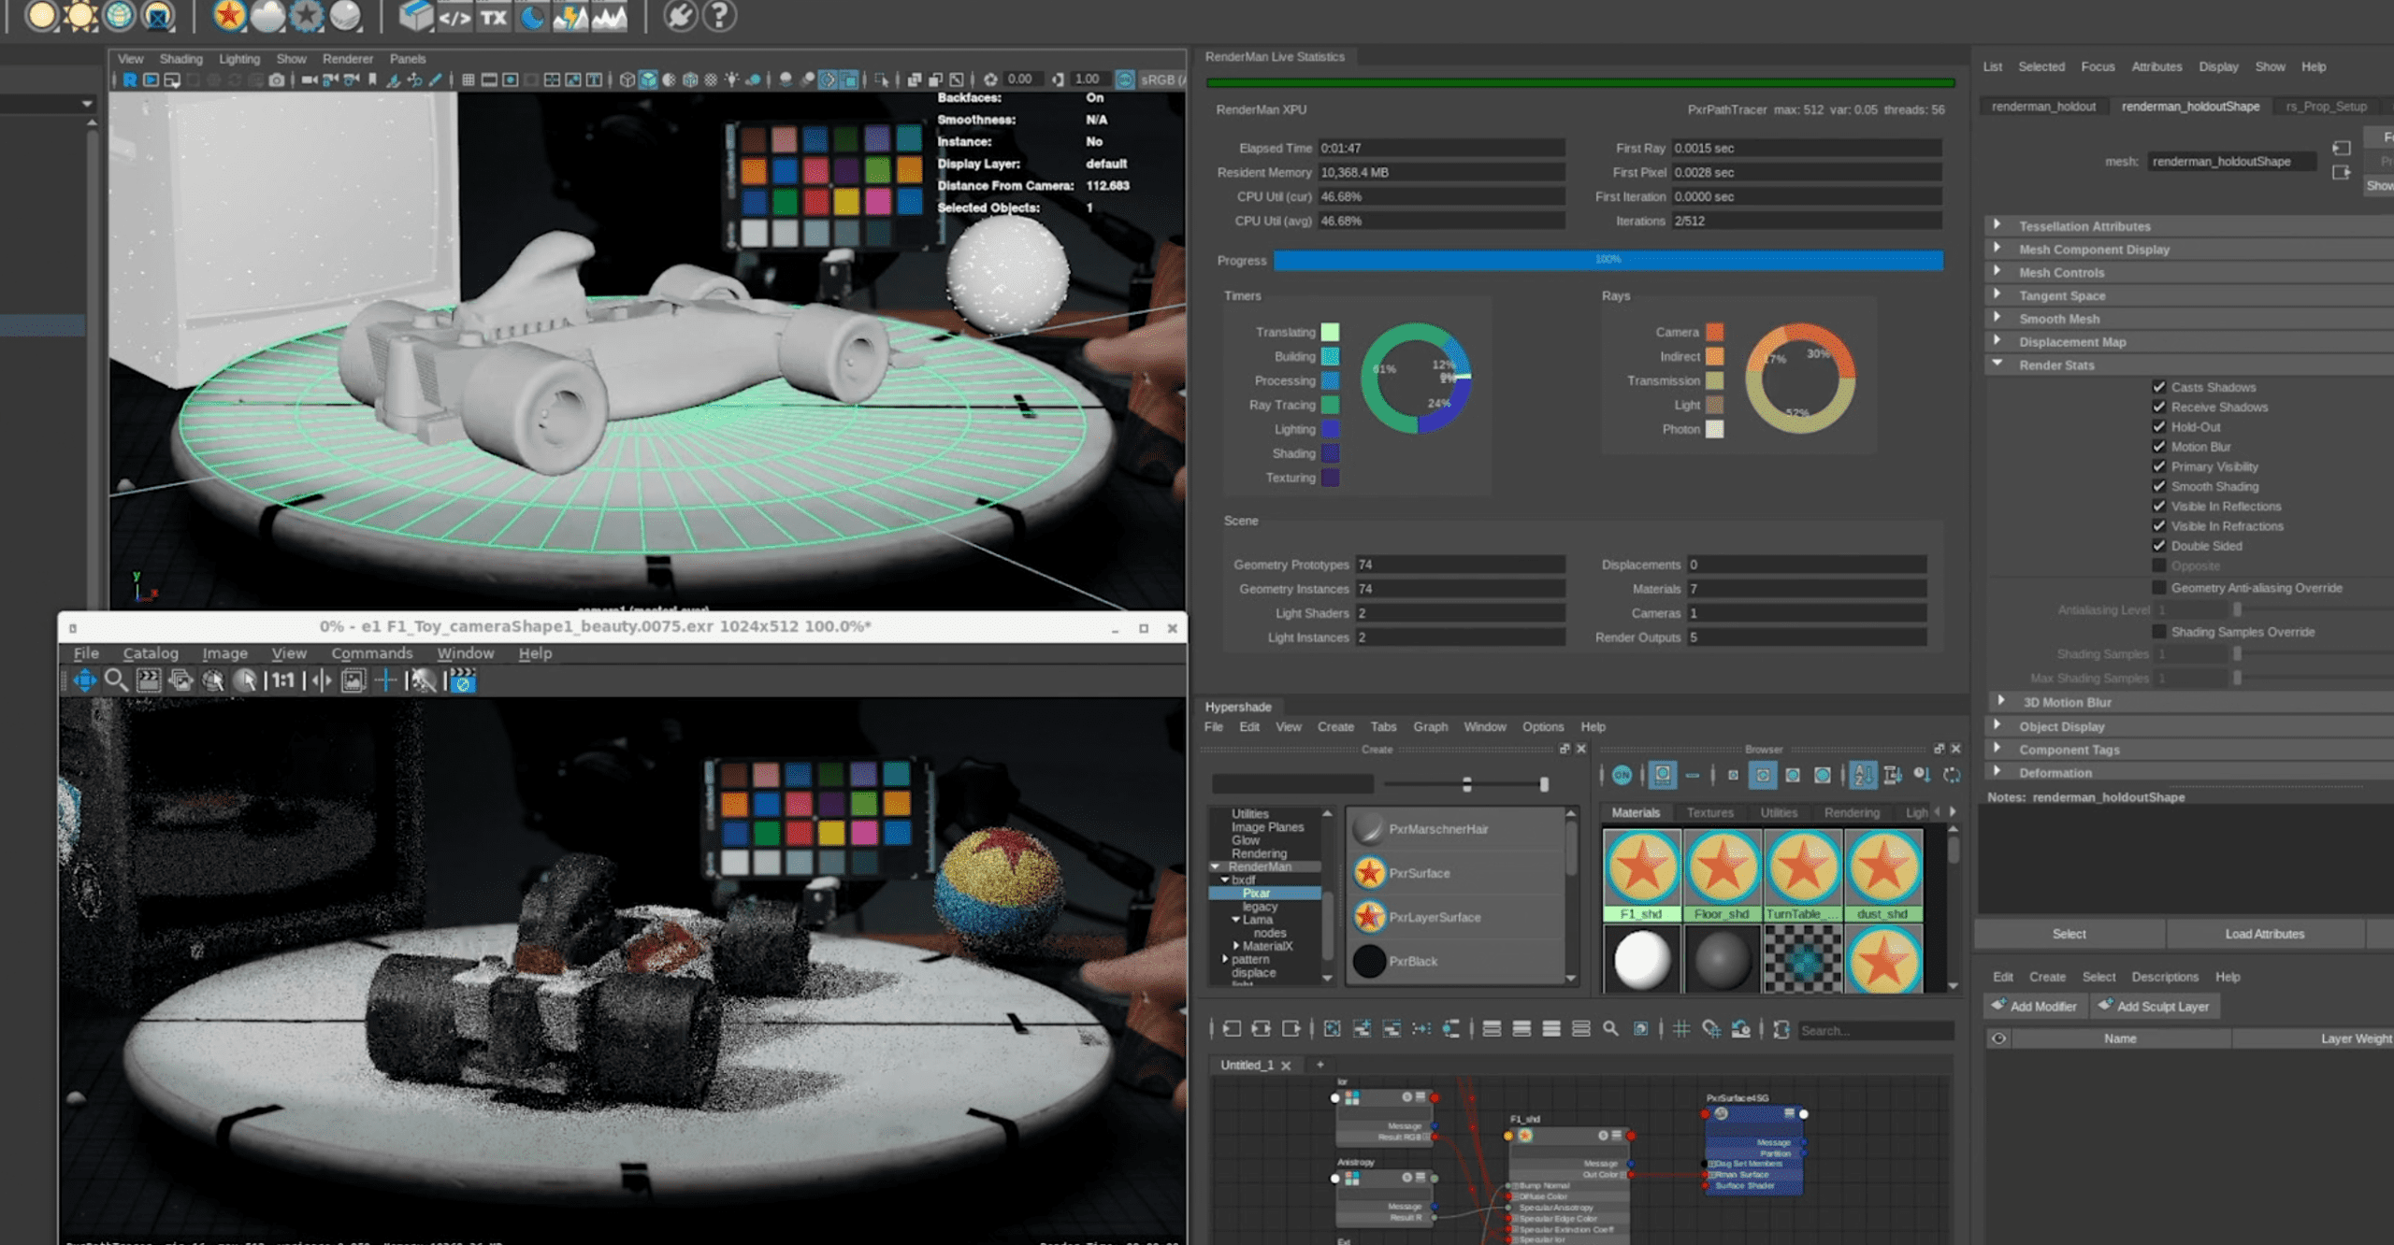Collapse the Render Stats section

point(1995,365)
